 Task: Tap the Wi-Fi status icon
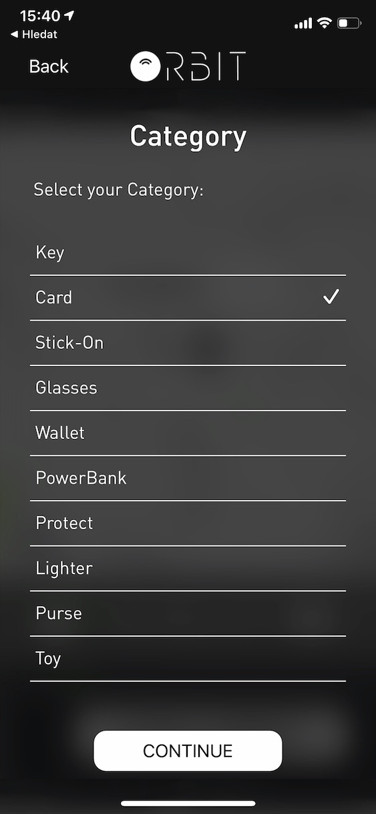325,23
